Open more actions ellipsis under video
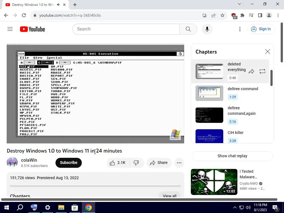 [x=179, y=163]
